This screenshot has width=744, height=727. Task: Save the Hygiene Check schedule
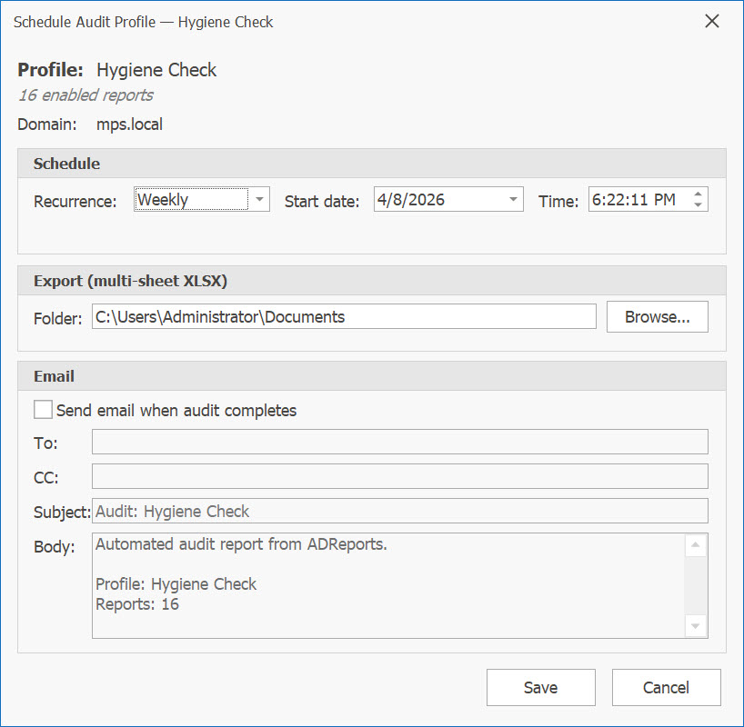click(x=540, y=687)
